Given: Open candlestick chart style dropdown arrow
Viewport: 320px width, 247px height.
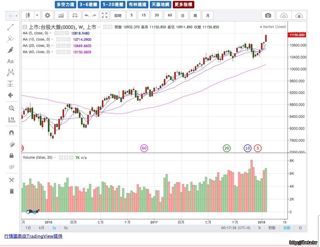Looking at the screenshot, I should point(37,15).
